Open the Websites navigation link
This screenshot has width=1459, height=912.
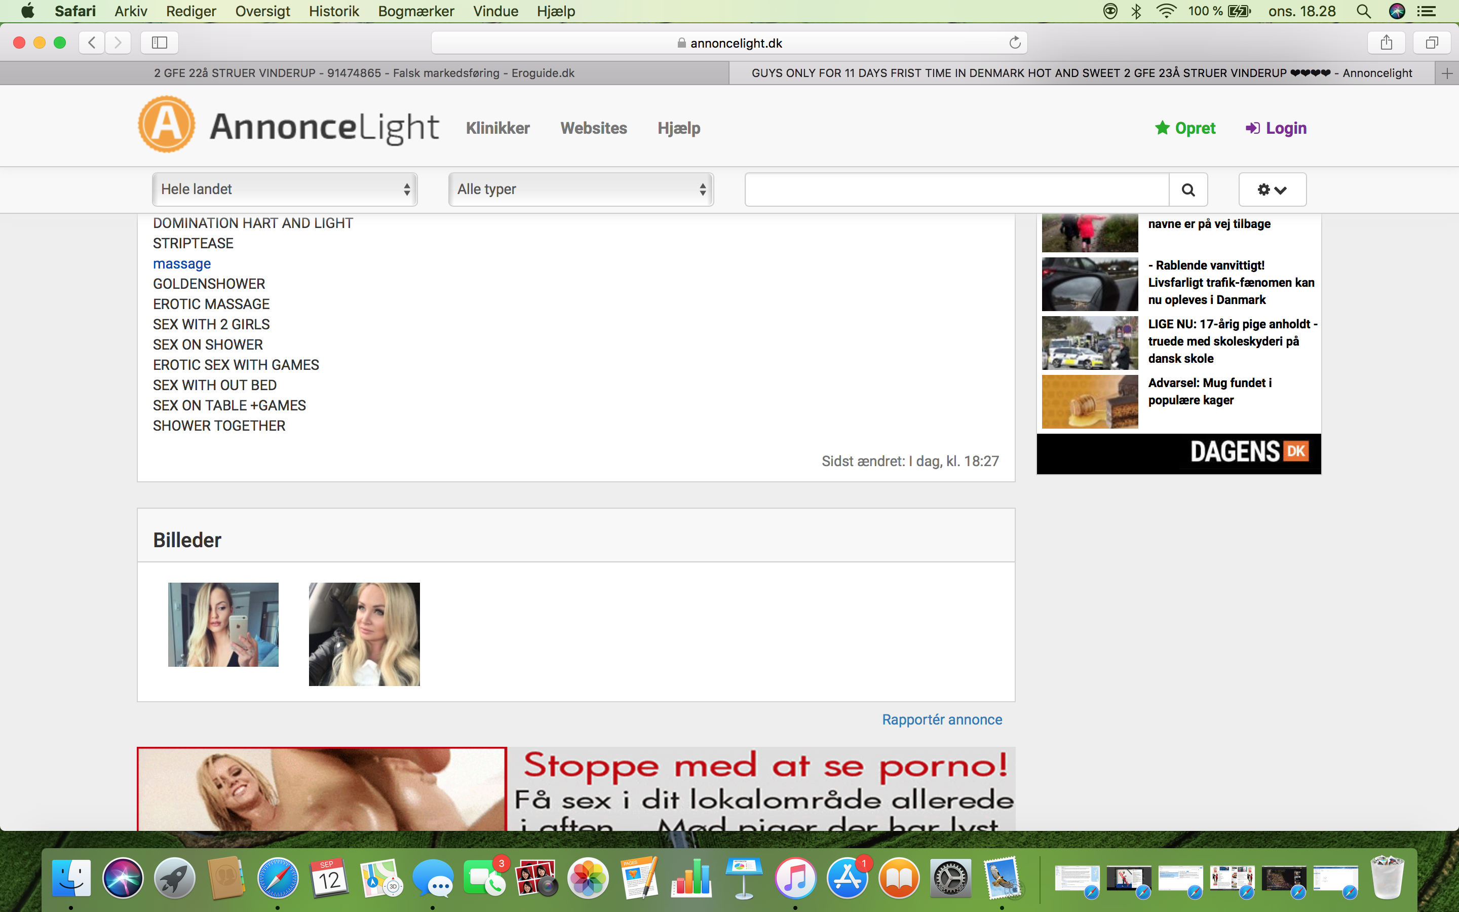(594, 128)
